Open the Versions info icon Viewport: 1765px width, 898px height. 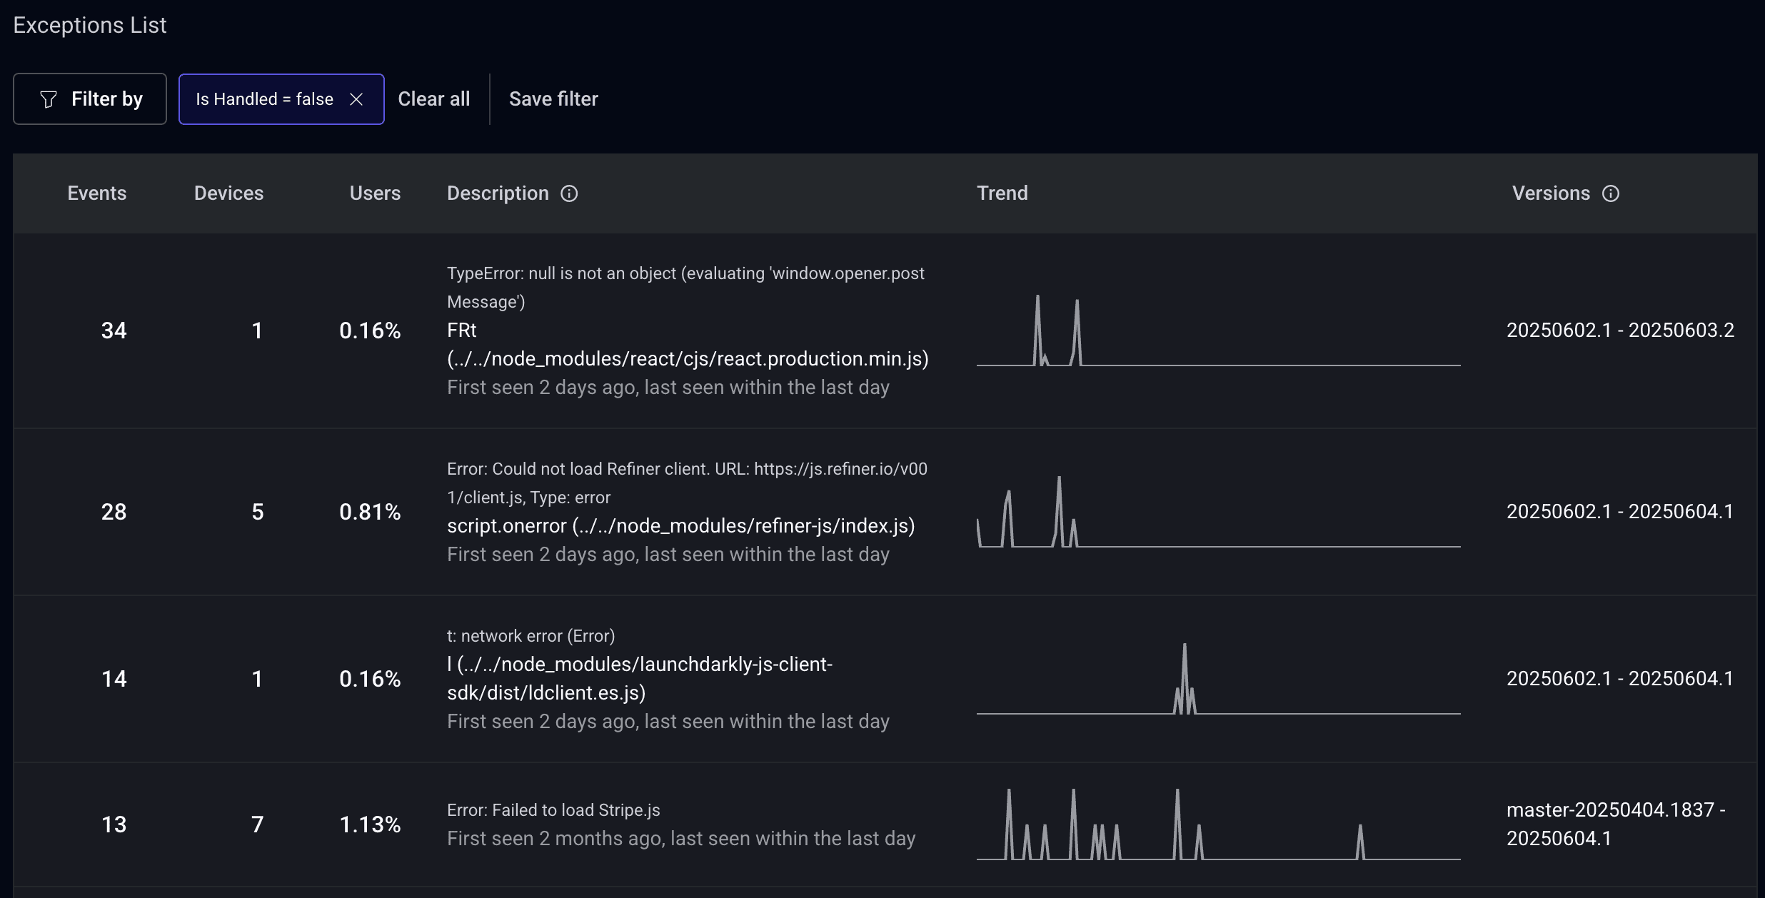[1611, 193]
